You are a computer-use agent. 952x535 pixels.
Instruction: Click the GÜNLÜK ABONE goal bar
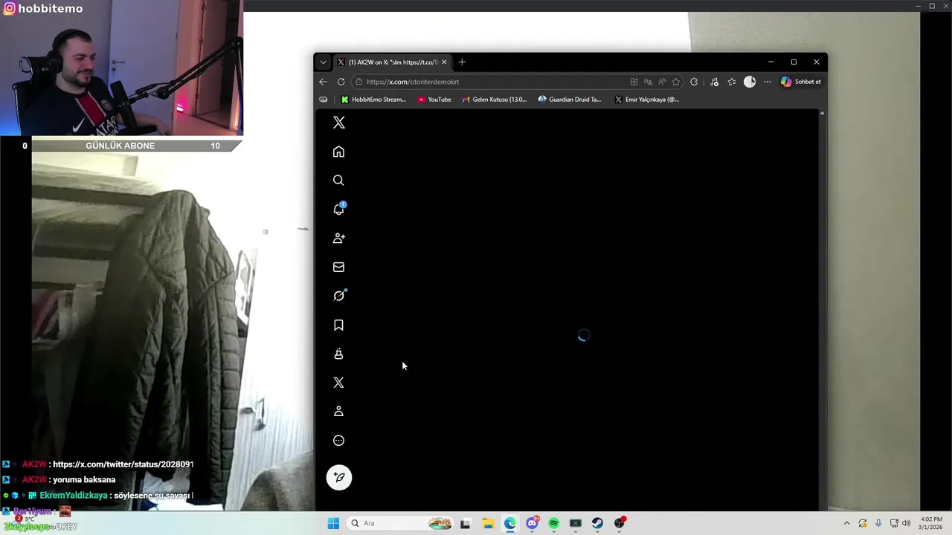click(x=120, y=146)
